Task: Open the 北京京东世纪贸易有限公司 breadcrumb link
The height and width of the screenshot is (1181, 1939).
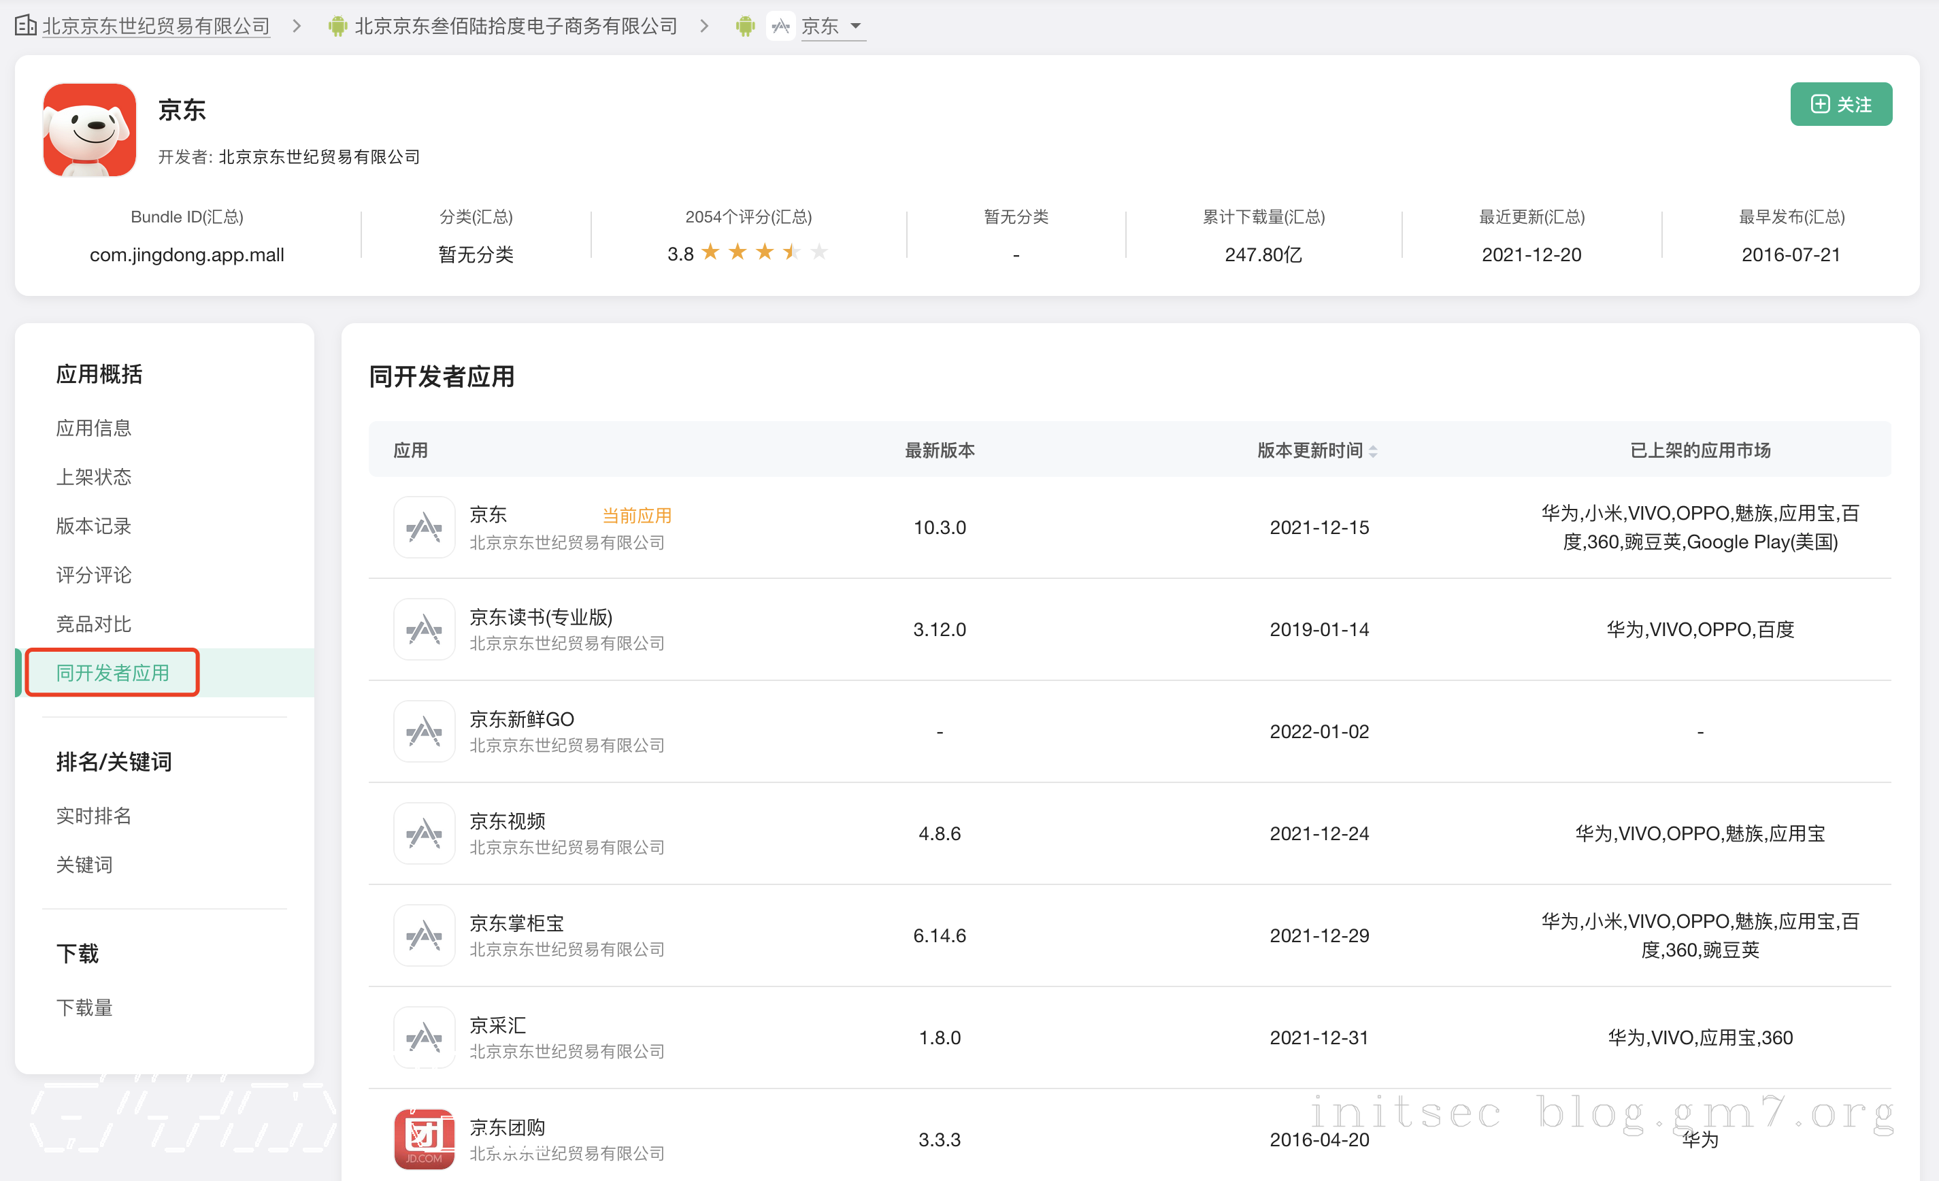Action: [x=156, y=26]
